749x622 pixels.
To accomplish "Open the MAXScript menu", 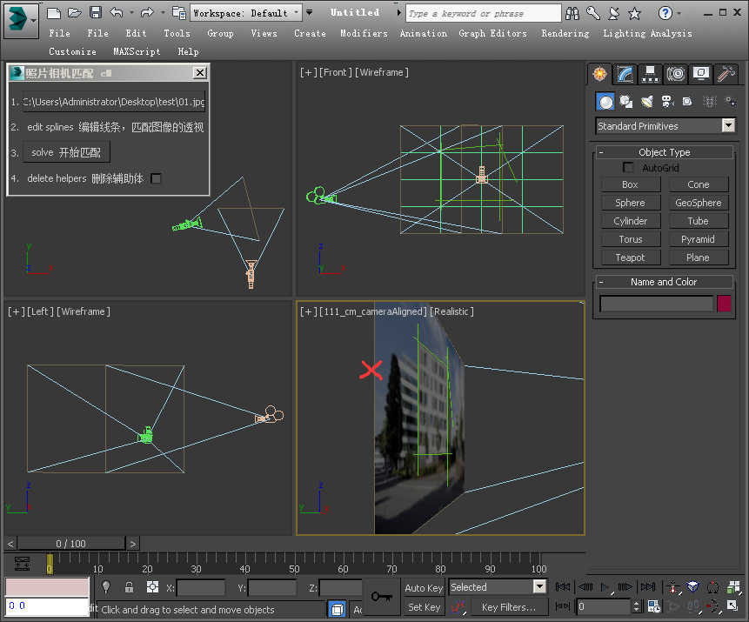I will pos(137,51).
